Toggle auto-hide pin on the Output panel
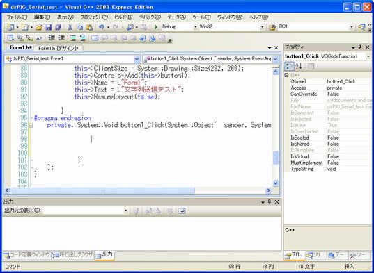The height and width of the screenshot is (273, 374). 270,202
